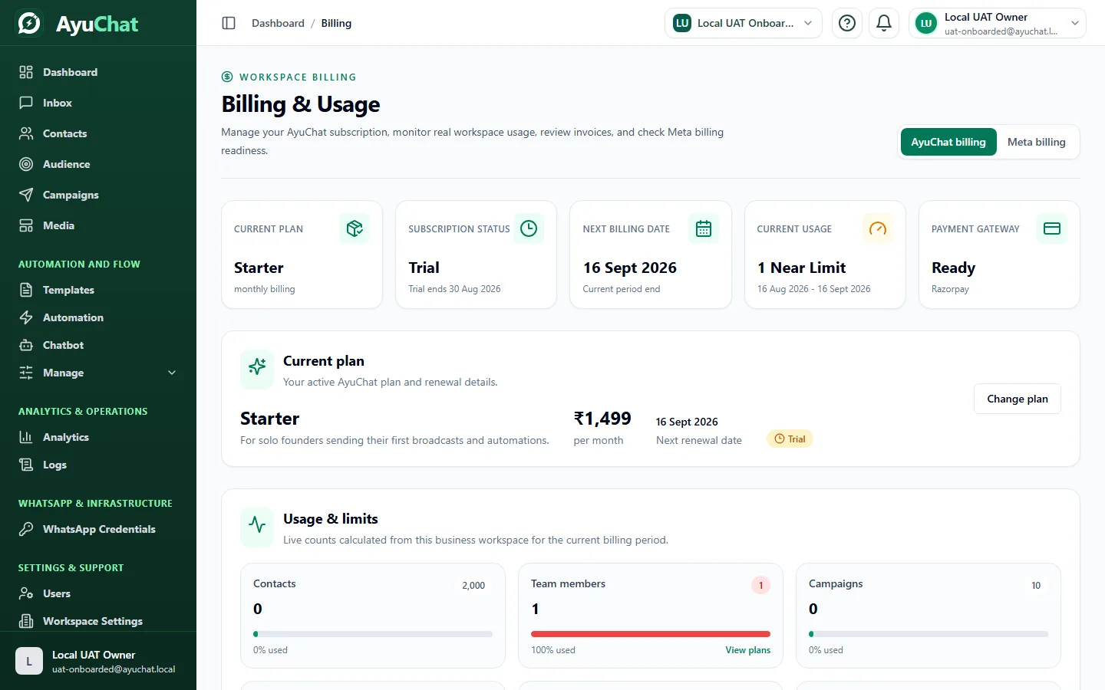Click the Trial status badge

click(x=790, y=439)
